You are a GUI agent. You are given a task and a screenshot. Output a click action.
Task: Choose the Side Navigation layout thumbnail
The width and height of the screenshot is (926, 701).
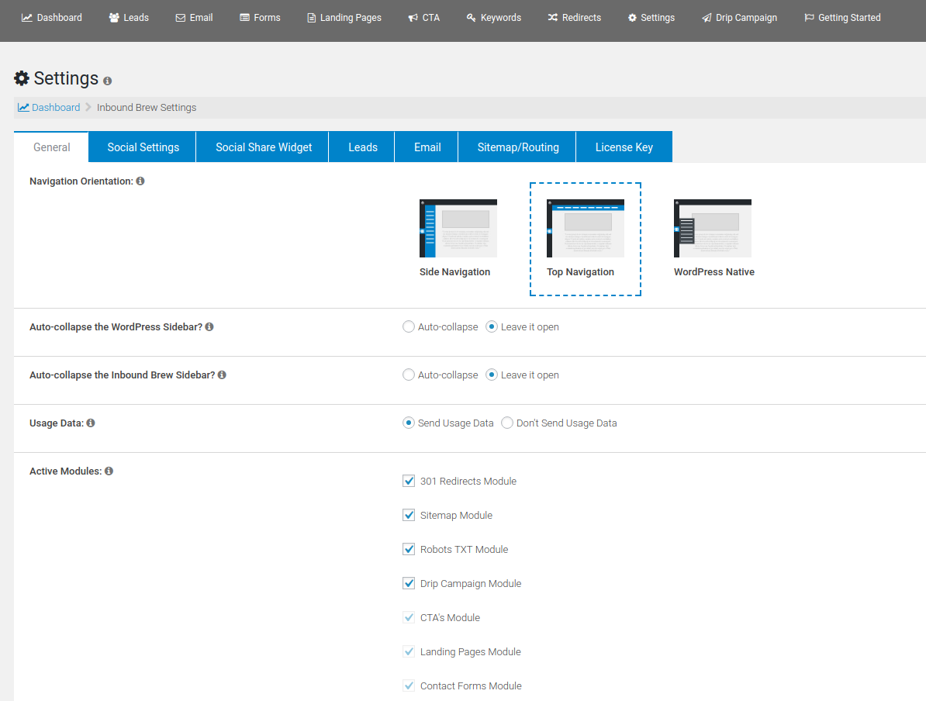(x=458, y=229)
